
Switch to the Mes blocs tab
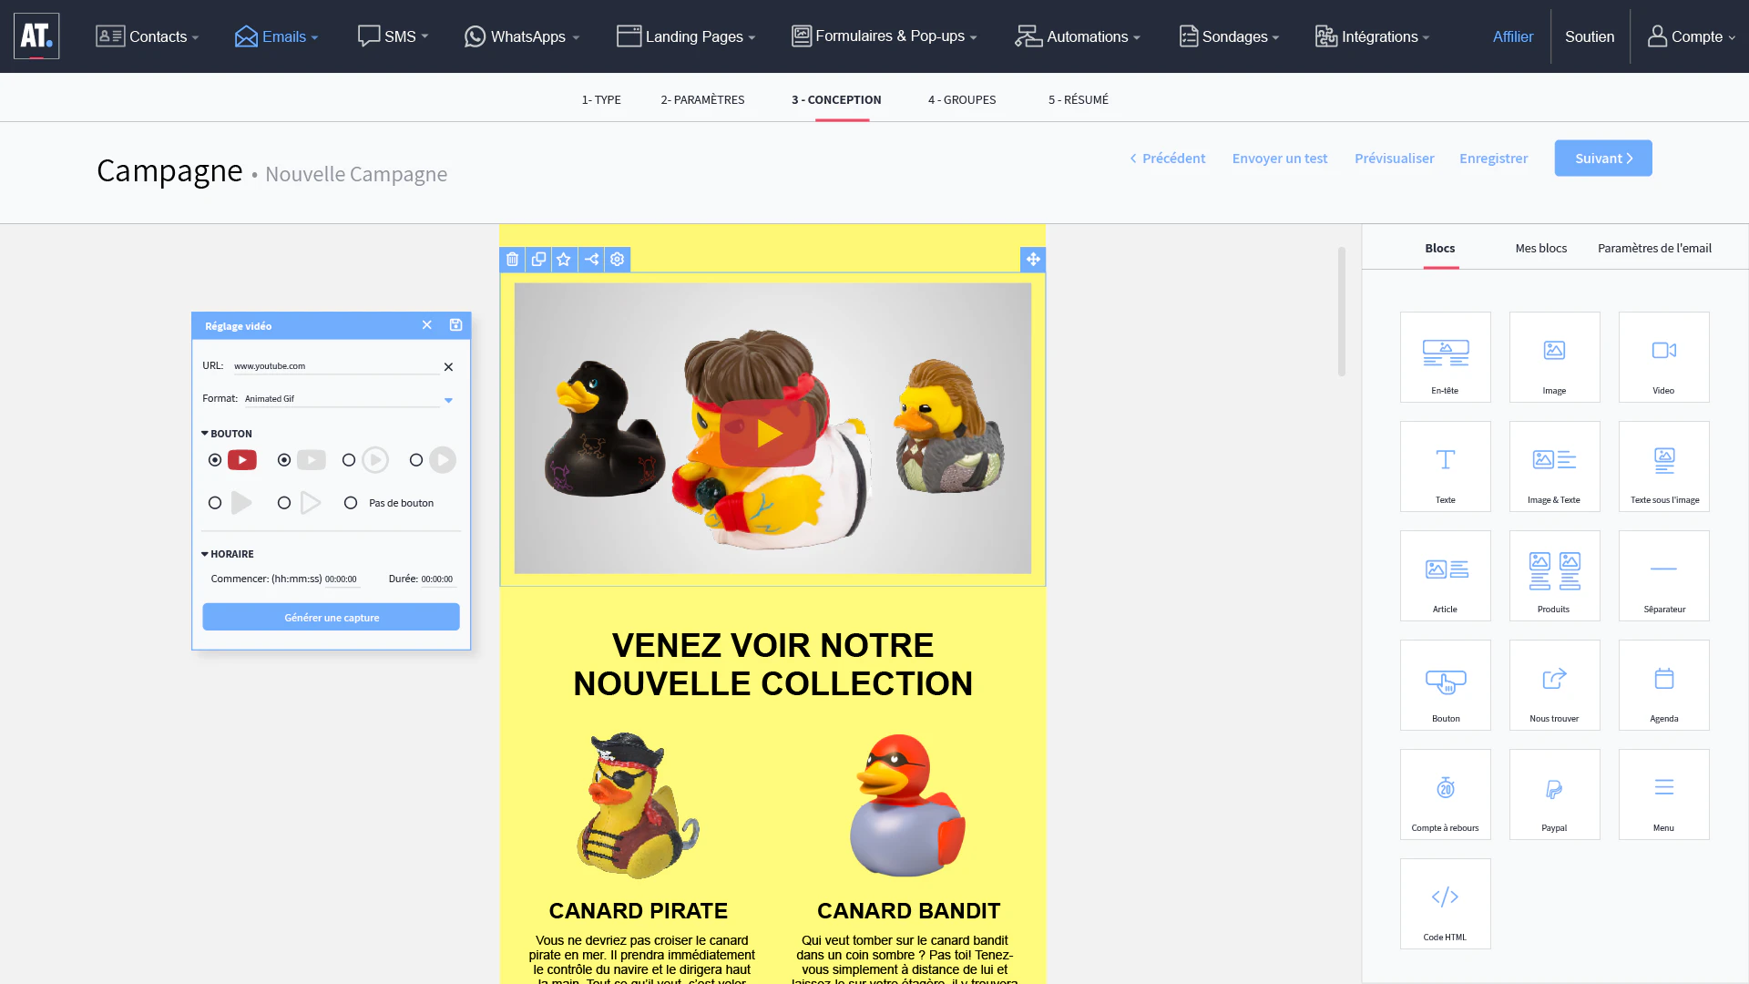[x=1541, y=248]
